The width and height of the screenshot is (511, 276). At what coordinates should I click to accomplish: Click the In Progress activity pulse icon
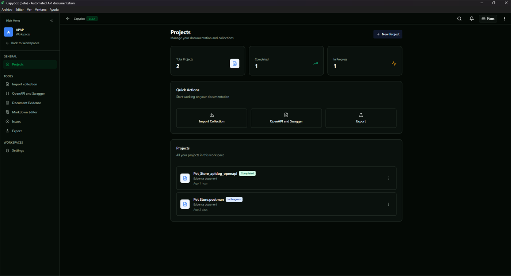394,64
